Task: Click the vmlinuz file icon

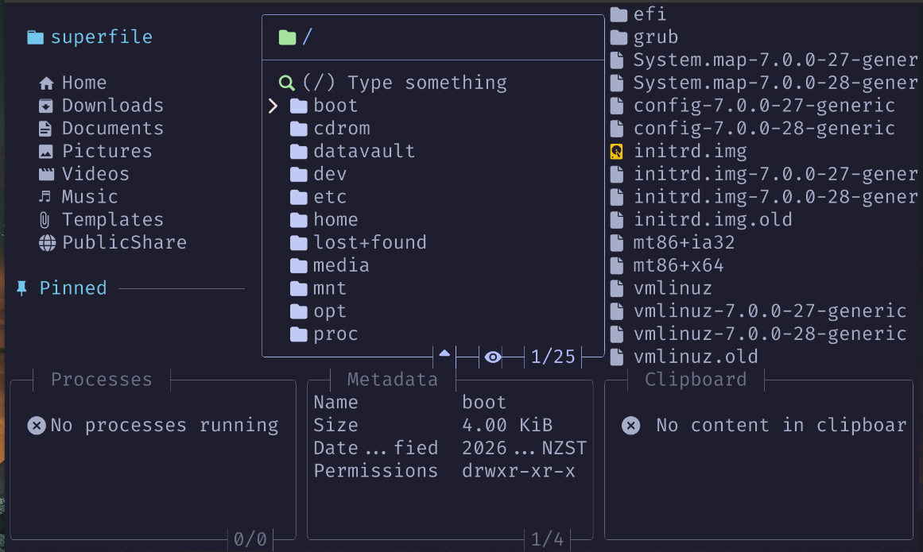Action: [616, 288]
